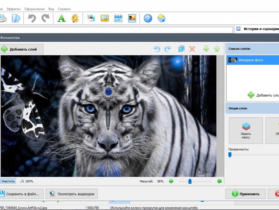Open the paint palette effects icon

(75, 18)
